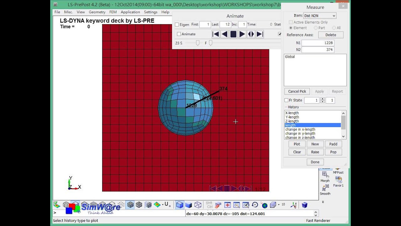
Task: Click the zoom window icon
Action: pos(246,205)
